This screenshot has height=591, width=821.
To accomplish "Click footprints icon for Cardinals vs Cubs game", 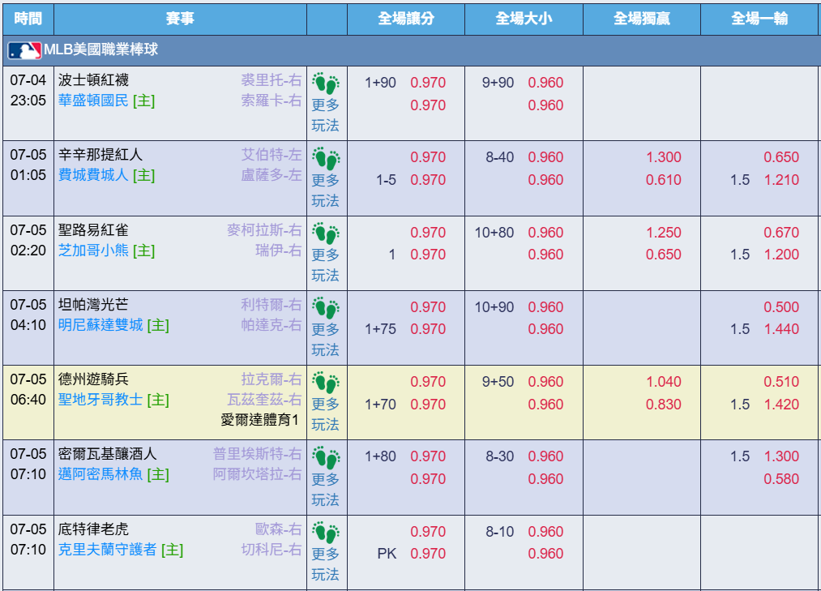I will click(326, 233).
